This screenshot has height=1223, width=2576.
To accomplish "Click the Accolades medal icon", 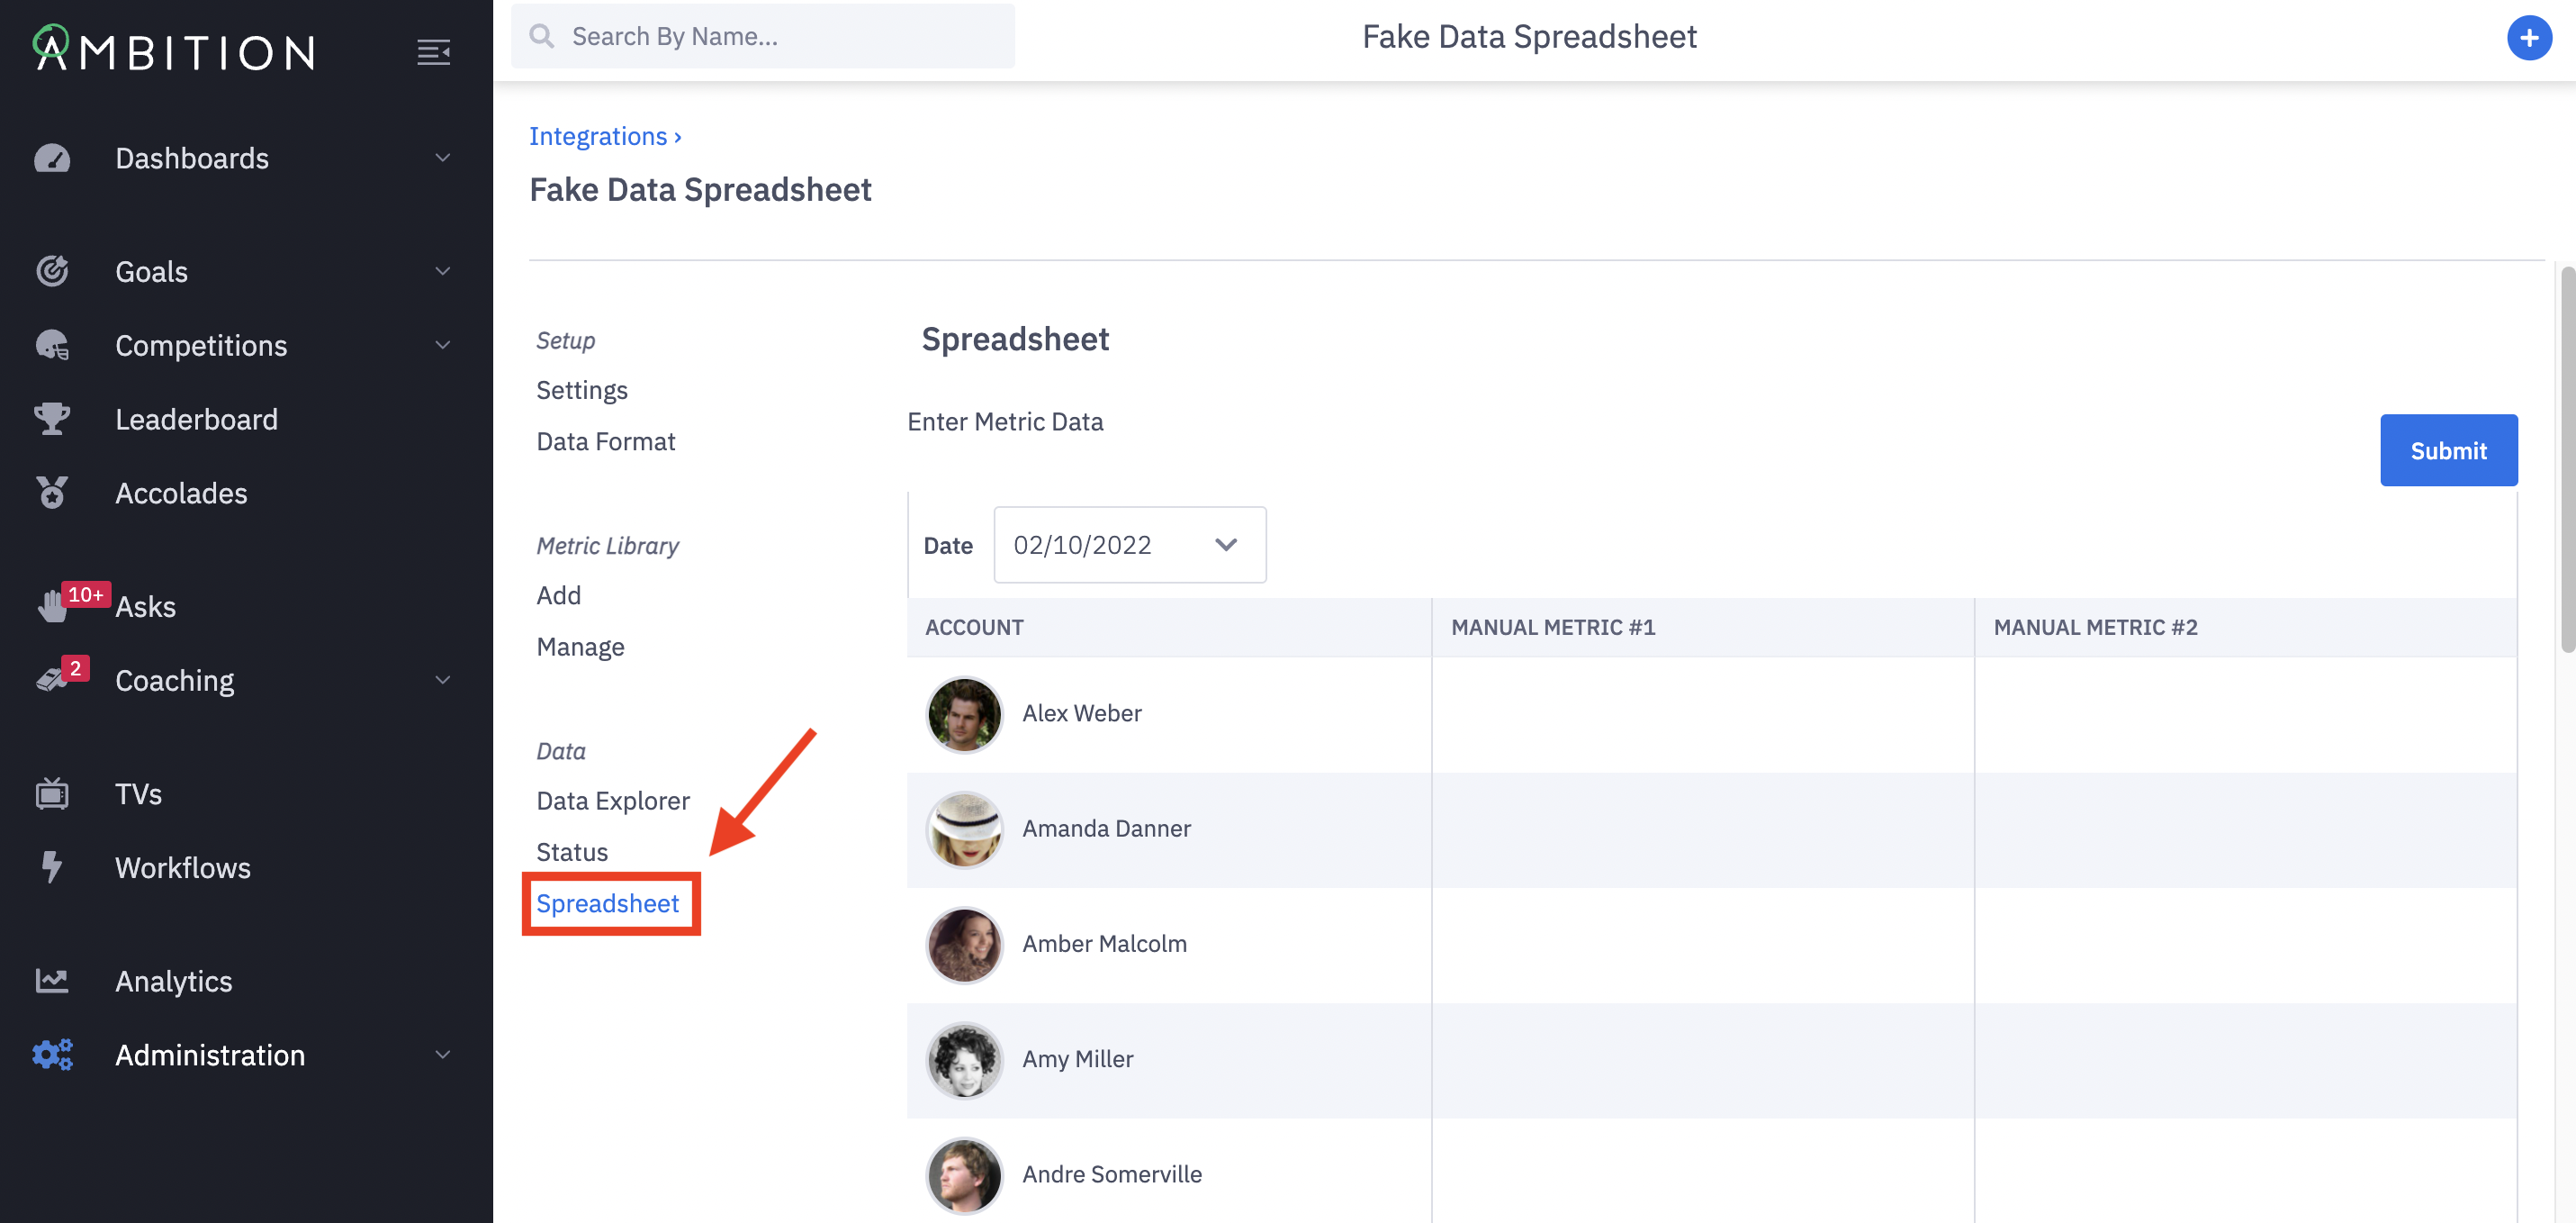I will 52,493.
